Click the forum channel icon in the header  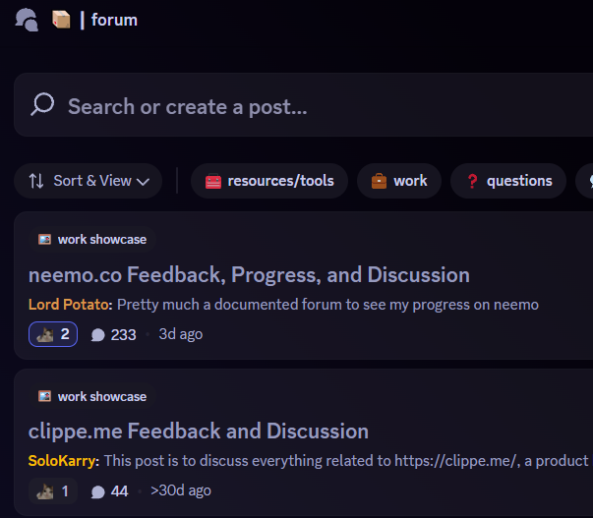[27, 20]
